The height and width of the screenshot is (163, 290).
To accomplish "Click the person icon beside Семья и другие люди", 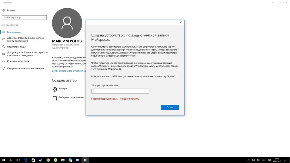I will pos(3,61).
